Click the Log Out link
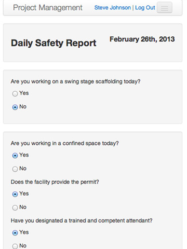The height and width of the screenshot is (249, 187). click(x=145, y=8)
